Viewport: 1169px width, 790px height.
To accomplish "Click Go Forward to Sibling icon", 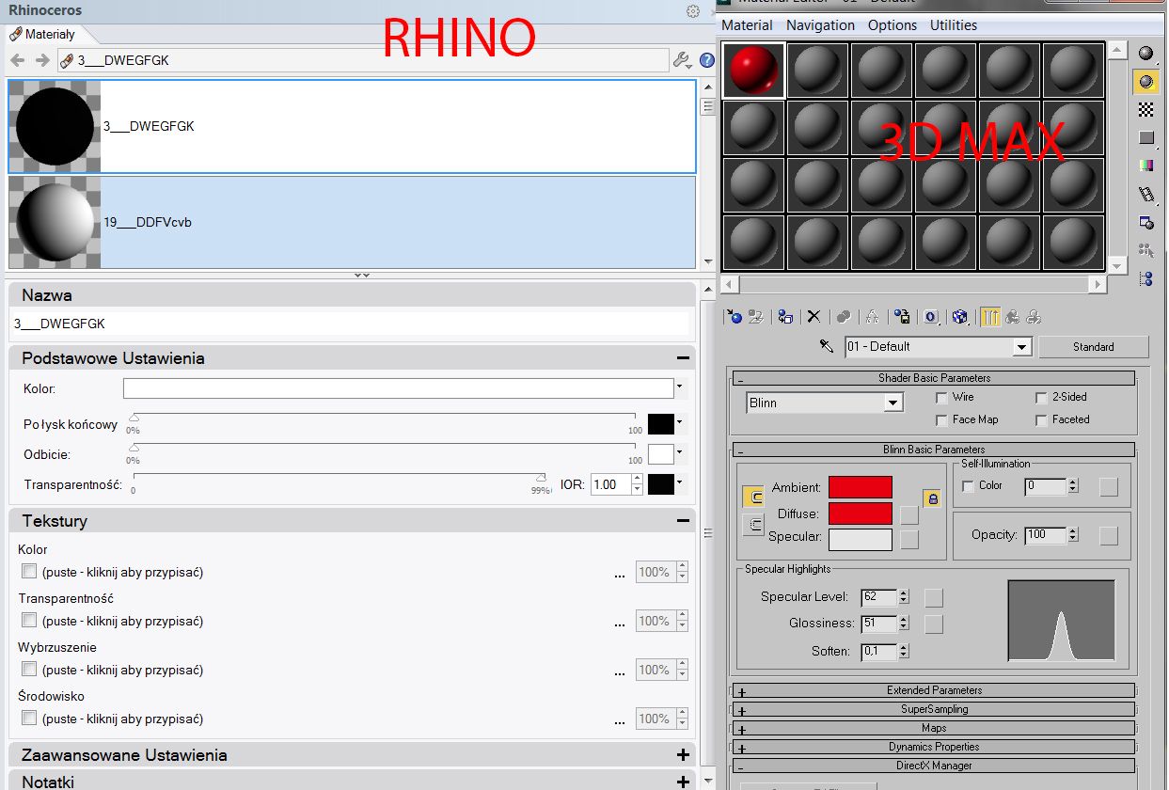I will click(x=1034, y=317).
